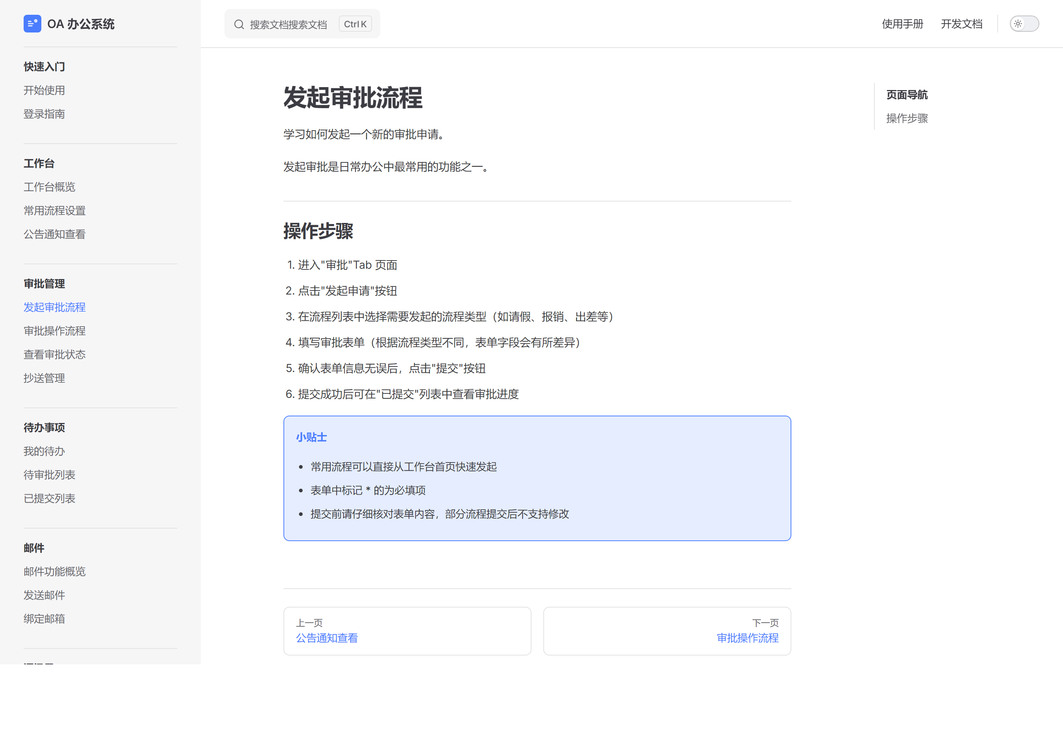Viewport: 1063px width, 750px height.
Task: Open the 开发文档 top menu
Action: [x=961, y=24]
